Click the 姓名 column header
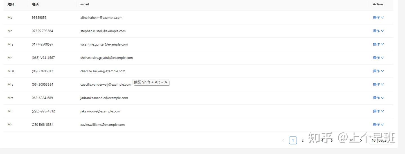Image resolution: width=405 pixels, height=154 pixels. coord(11,4)
